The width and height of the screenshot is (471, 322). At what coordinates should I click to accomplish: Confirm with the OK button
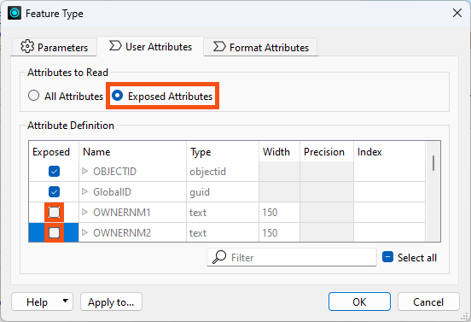pos(359,302)
